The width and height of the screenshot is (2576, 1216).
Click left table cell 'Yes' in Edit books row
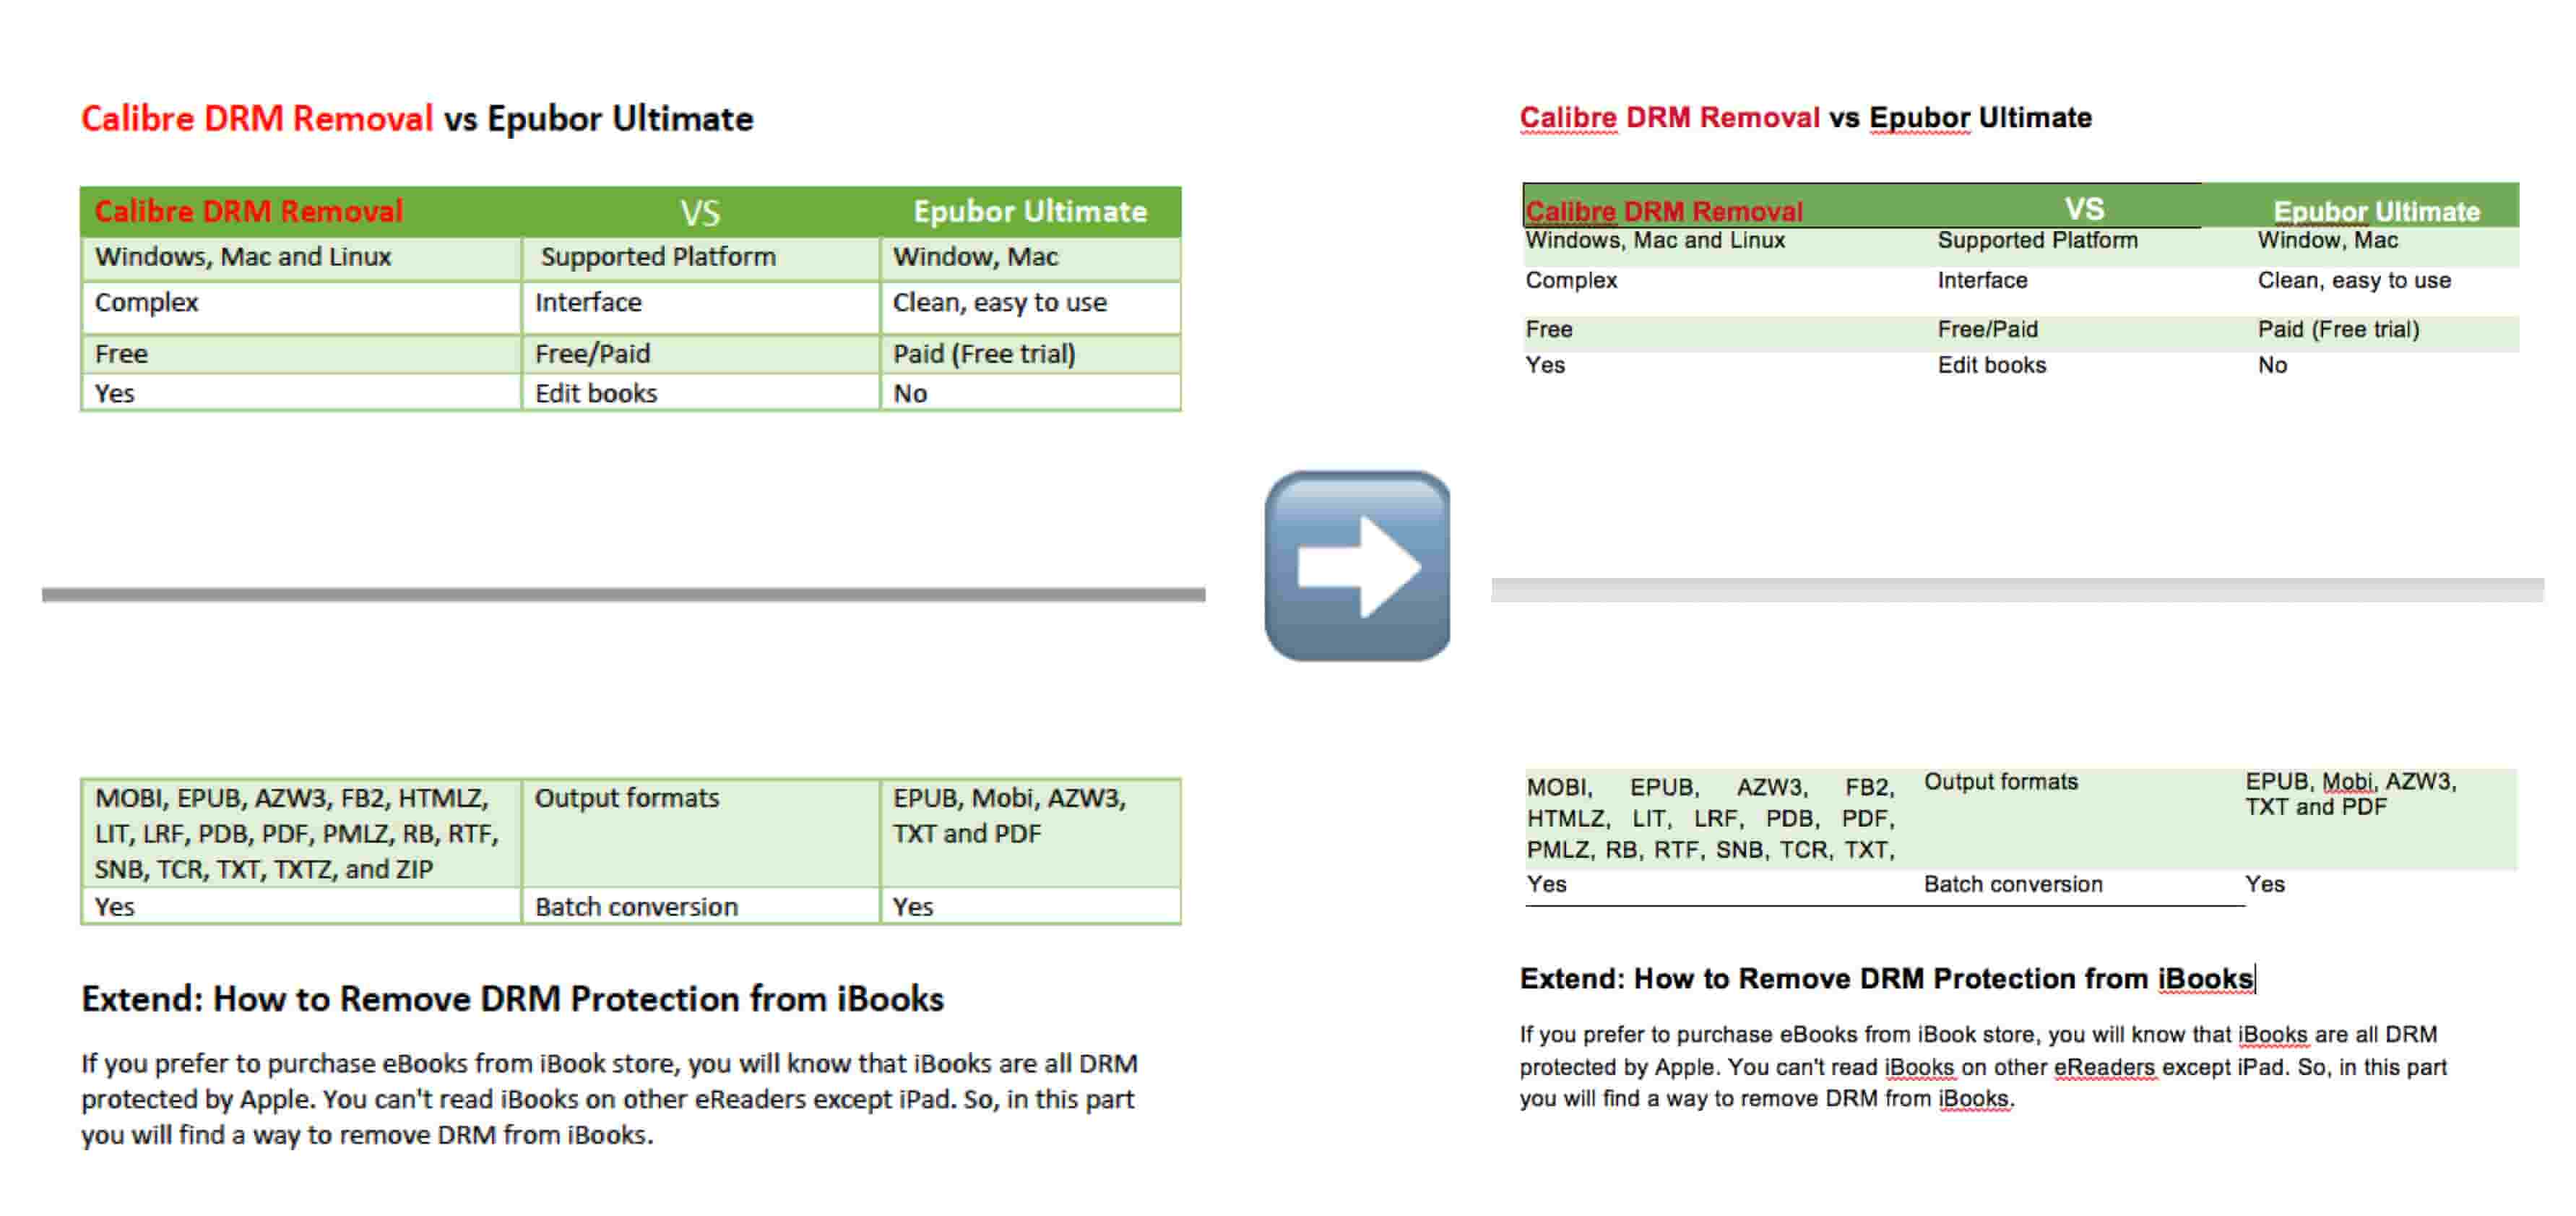[114, 393]
